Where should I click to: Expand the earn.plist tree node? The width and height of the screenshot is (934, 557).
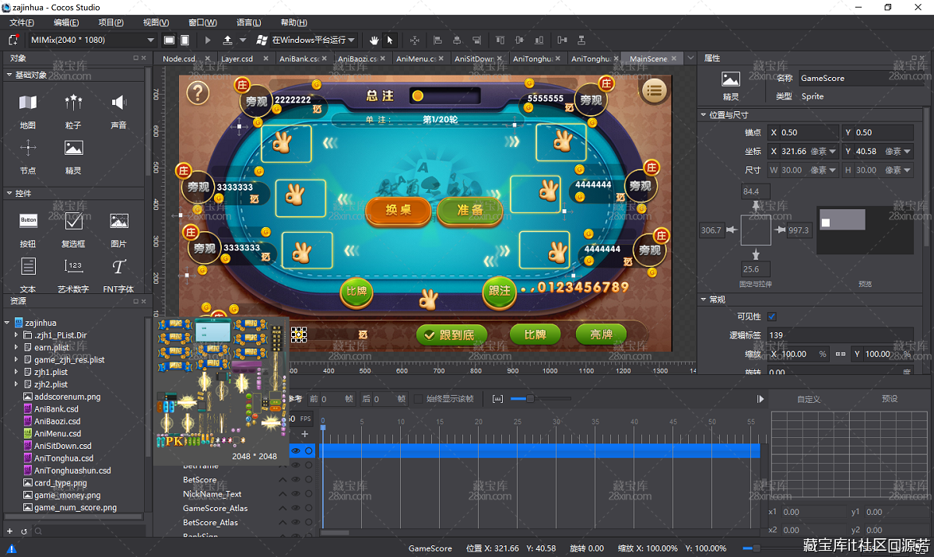click(x=16, y=348)
